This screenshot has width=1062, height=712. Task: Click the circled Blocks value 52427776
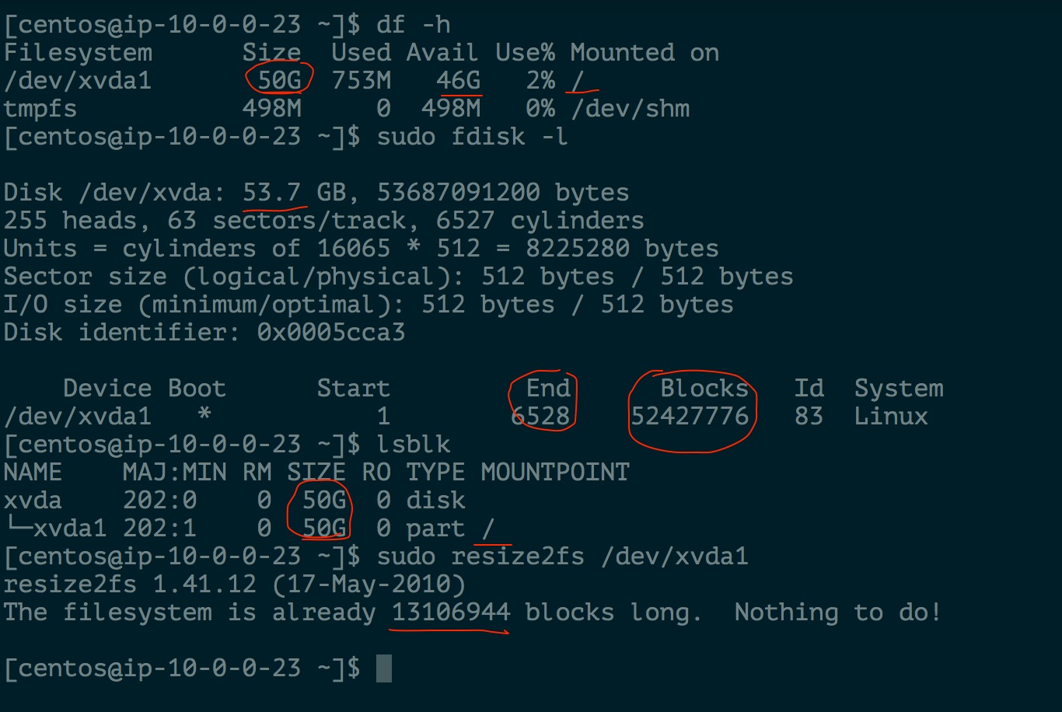[690, 416]
